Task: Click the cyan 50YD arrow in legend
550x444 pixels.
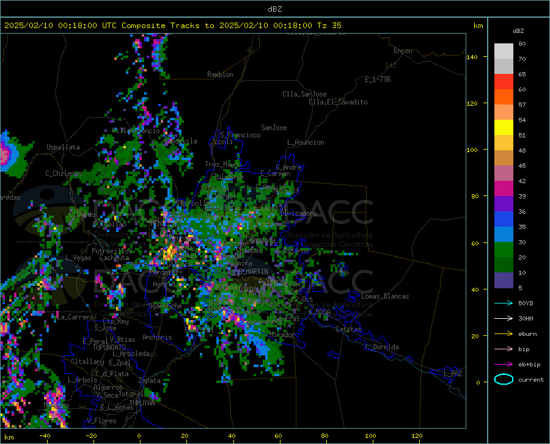Action: coord(504,303)
